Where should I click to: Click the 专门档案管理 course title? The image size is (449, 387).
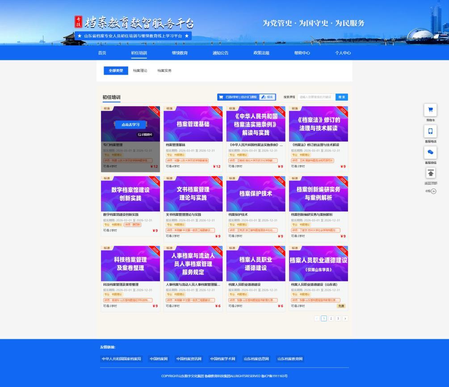pos(113,145)
